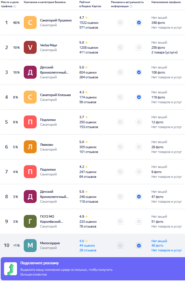Click verified checkmark for Санаторий Пушкино

coord(139,22)
